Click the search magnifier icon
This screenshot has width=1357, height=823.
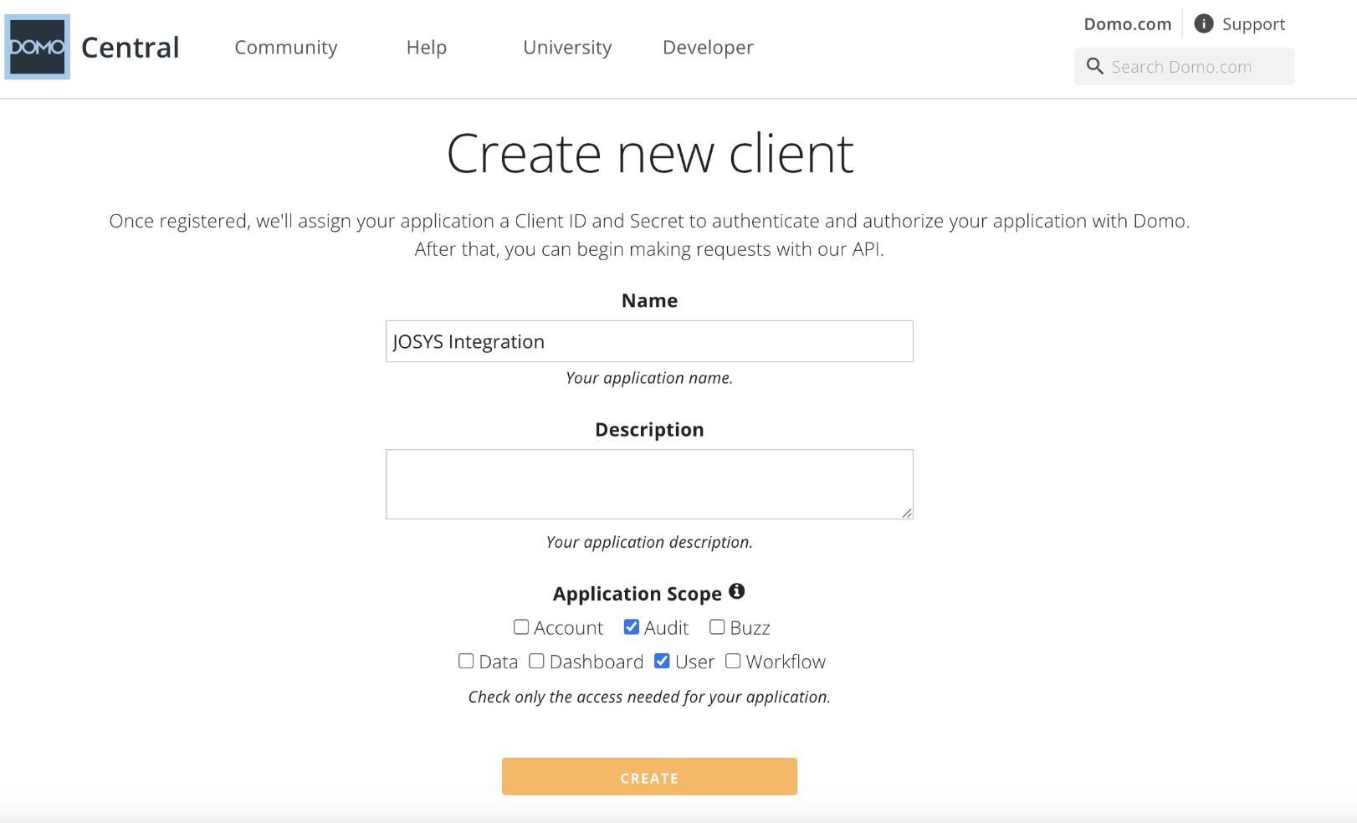click(x=1094, y=66)
